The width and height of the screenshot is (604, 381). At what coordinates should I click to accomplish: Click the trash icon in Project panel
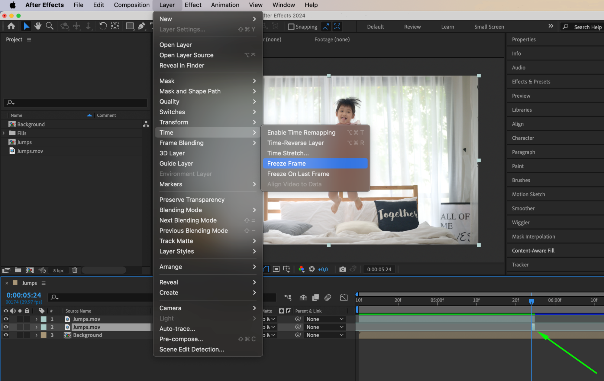75,270
